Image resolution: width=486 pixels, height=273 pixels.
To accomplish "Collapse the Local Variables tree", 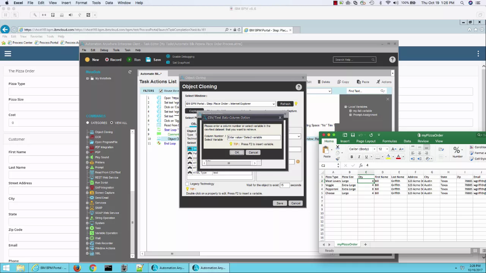I will (346, 107).
